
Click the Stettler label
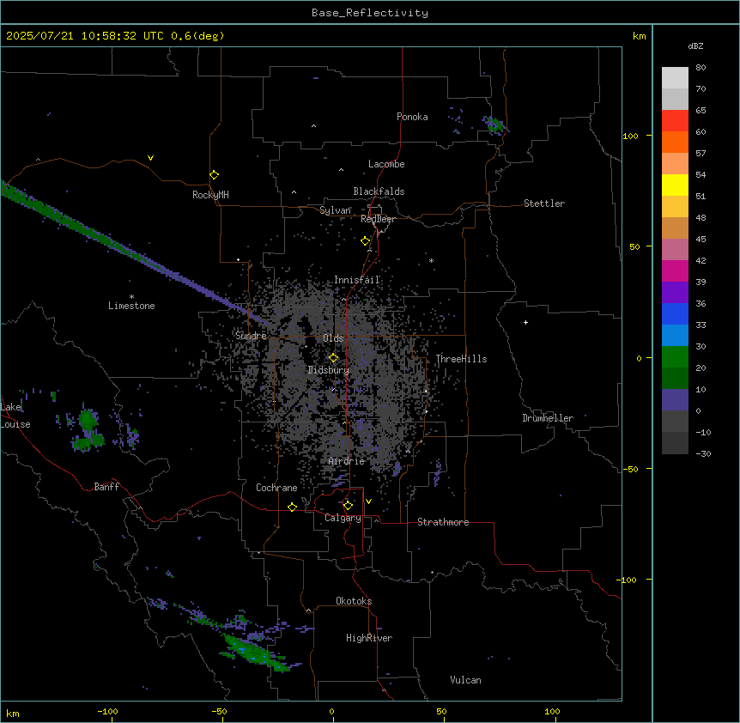544,204
